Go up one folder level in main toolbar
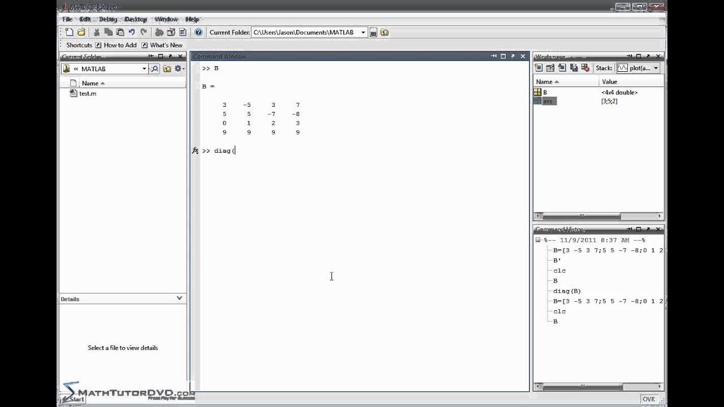Screen dimensions: 724x407 pyautogui.click(x=385, y=33)
